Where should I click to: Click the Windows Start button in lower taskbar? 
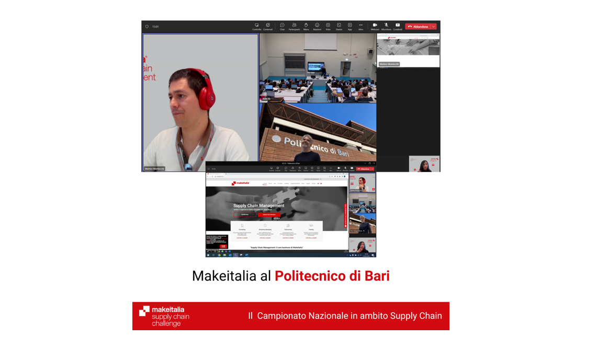click(208, 255)
